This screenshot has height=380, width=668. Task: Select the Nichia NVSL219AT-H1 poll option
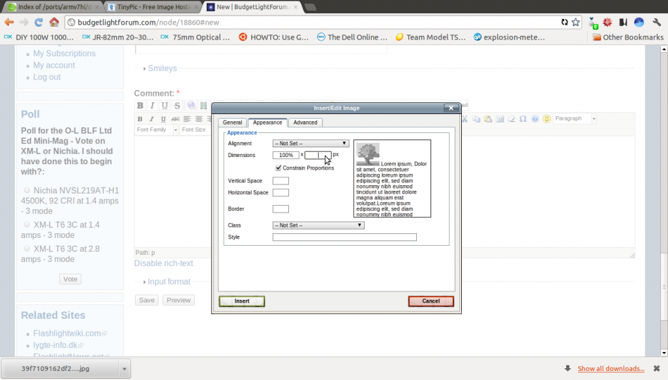pos(27,190)
